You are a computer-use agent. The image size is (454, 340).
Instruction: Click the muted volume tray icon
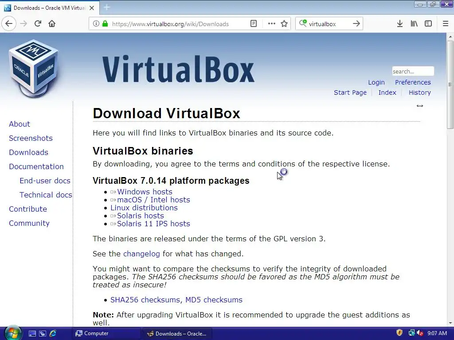pos(420,333)
